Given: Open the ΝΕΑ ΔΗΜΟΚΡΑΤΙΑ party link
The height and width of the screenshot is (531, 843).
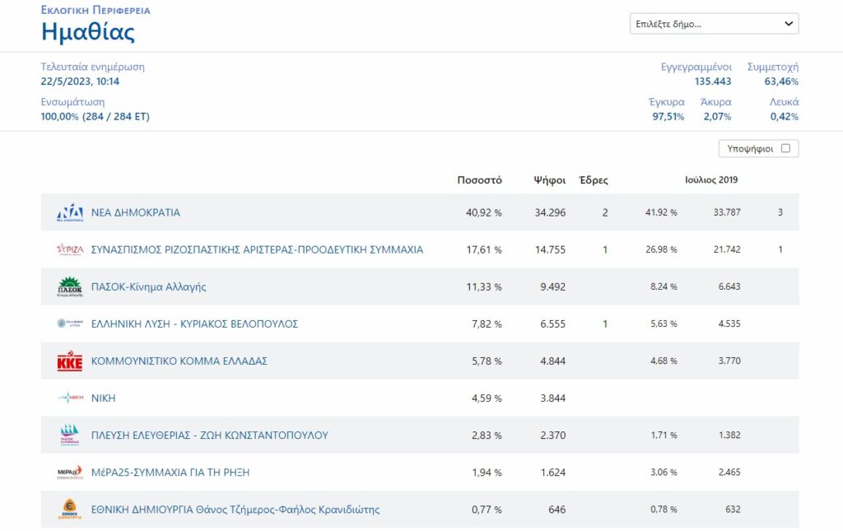Looking at the screenshot, I should tap(135, 212).
